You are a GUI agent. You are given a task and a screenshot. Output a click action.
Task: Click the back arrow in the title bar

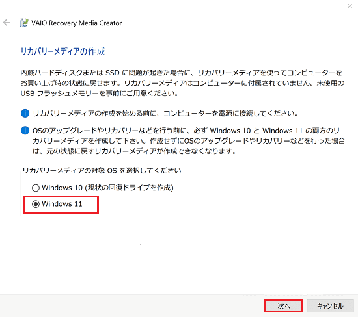[x=7, y=23]
